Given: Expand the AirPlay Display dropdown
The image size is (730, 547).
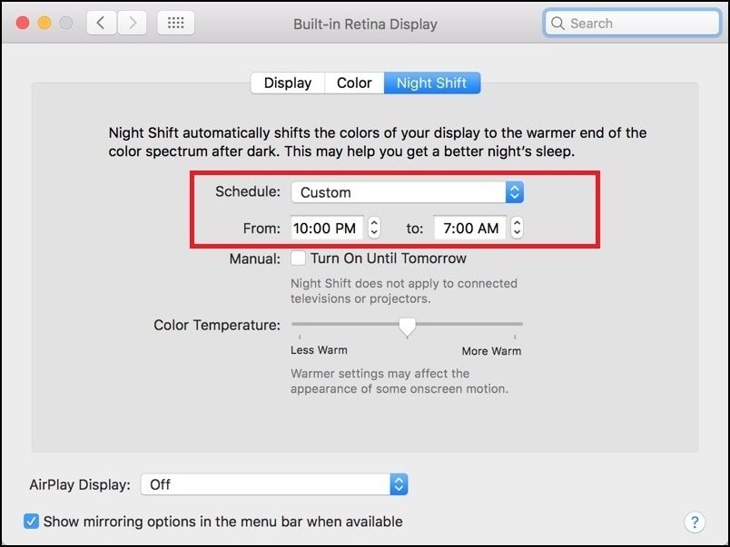Looking at the screenshot, I should tap(274, 484).
